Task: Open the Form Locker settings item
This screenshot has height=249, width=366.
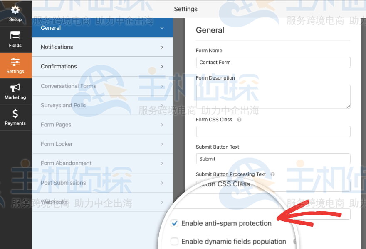Action: click(102, 144)
